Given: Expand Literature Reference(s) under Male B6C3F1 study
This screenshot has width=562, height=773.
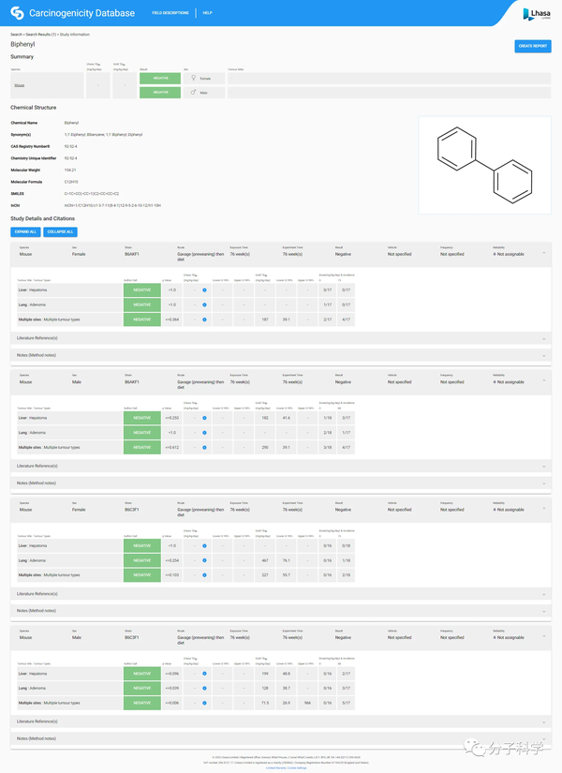Looking at the screenshot, I should click(281, 721).
